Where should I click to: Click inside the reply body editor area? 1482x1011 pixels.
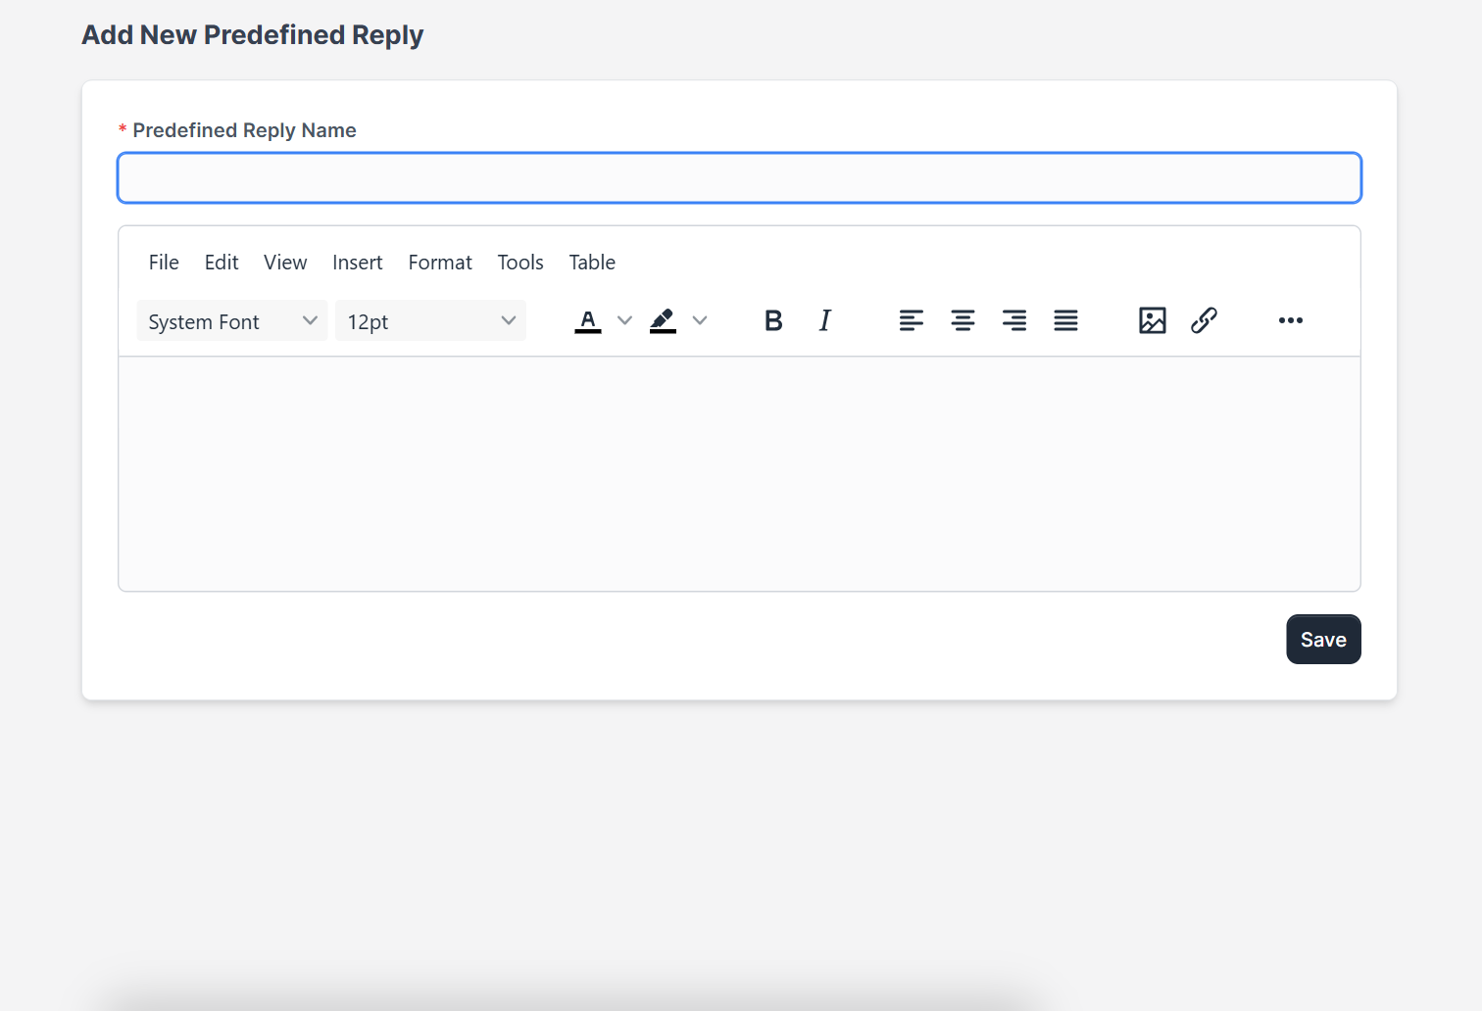[x=739, y=474]
